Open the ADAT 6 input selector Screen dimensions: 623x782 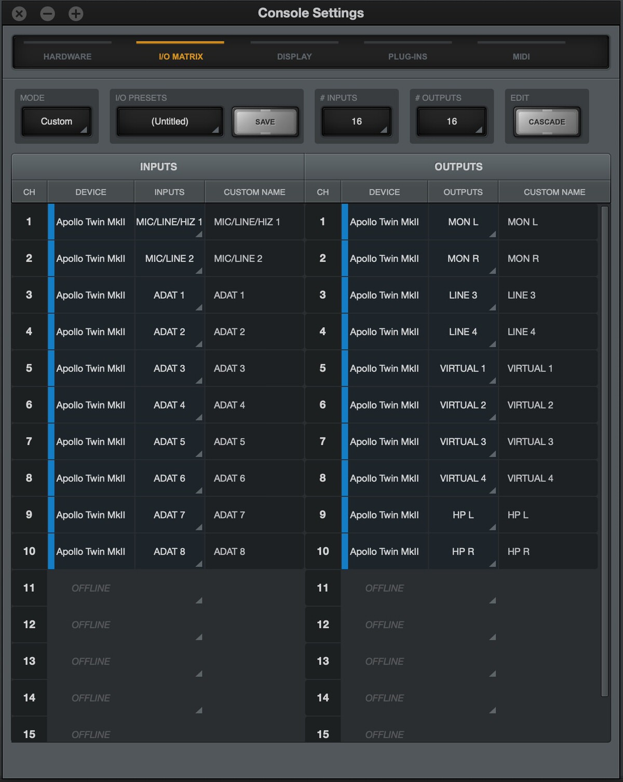click(169, 478)
